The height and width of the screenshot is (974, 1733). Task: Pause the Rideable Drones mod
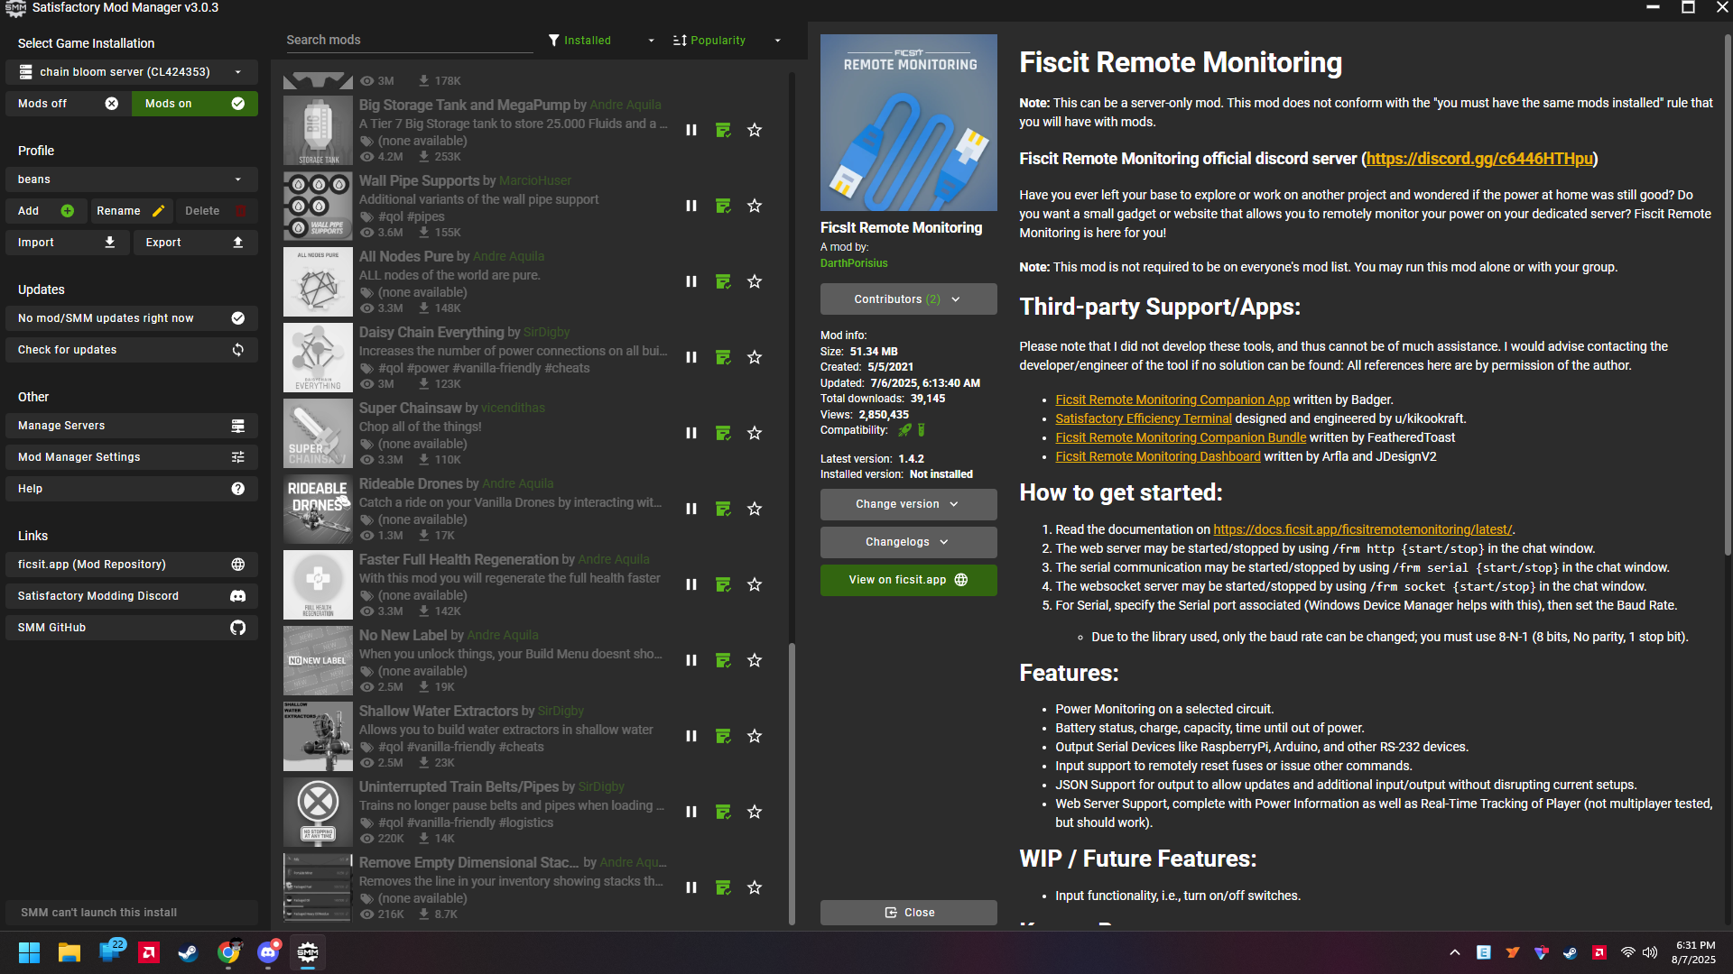tap(691, 509)
